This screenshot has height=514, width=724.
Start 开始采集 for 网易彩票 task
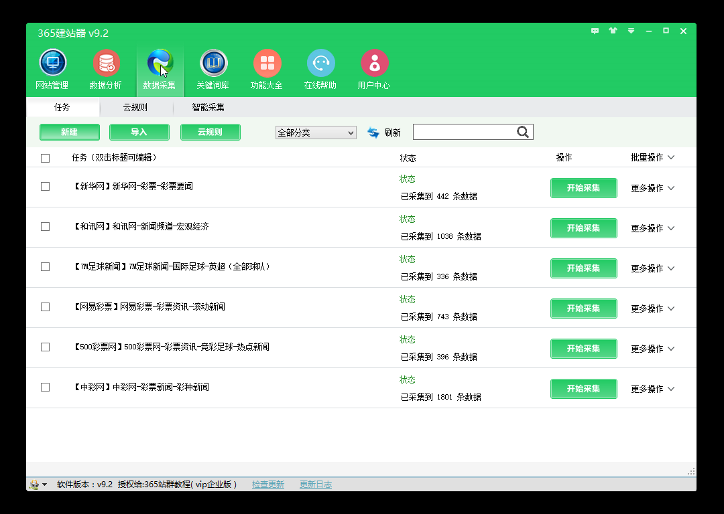(584, 309)
